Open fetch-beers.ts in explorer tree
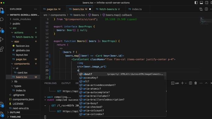The height and width of the screenshot is (119, 212). [23, 37]
